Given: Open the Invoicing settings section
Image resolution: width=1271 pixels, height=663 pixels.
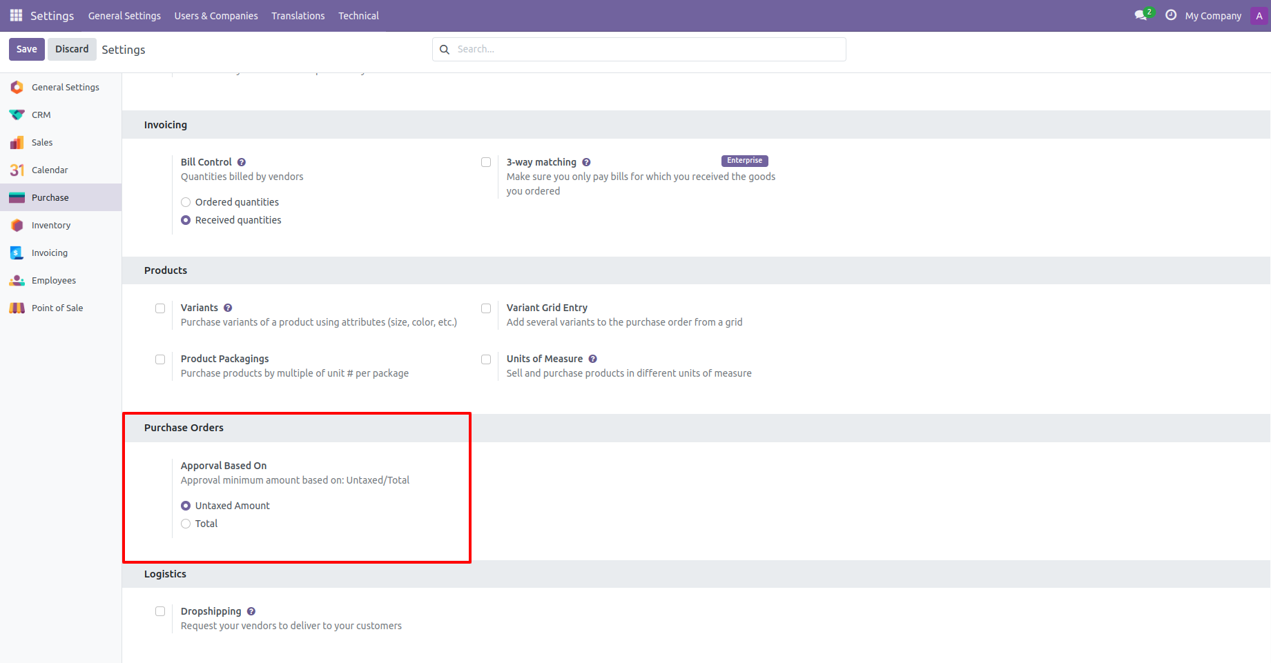Looking at the screenshot, I should click(x=48, y=253).
